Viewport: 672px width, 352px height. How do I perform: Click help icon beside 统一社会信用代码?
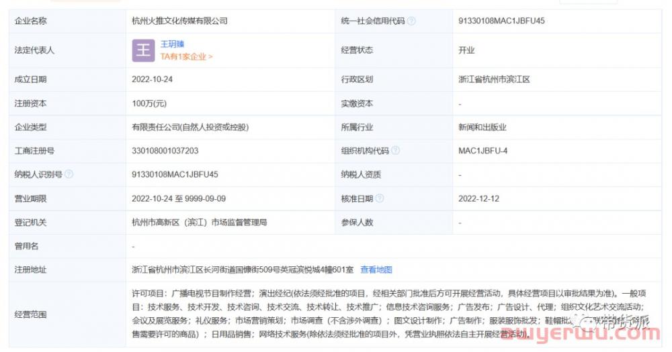[411, 21]
